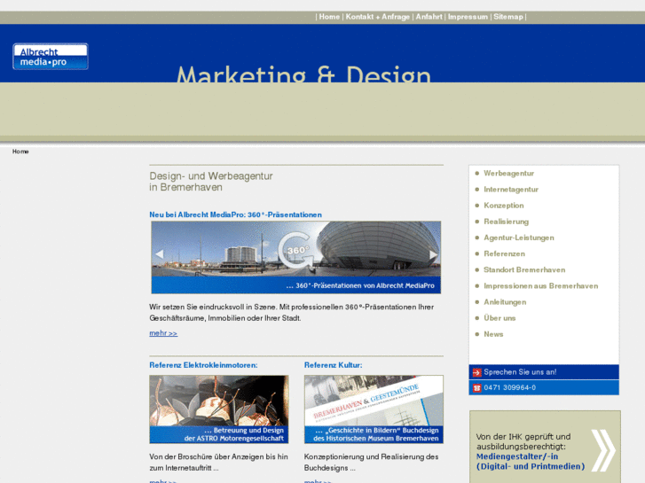Click the Referenz Elektrokleinmotoren heading
The height and width of the screenshot is (483, 645).
203,365
